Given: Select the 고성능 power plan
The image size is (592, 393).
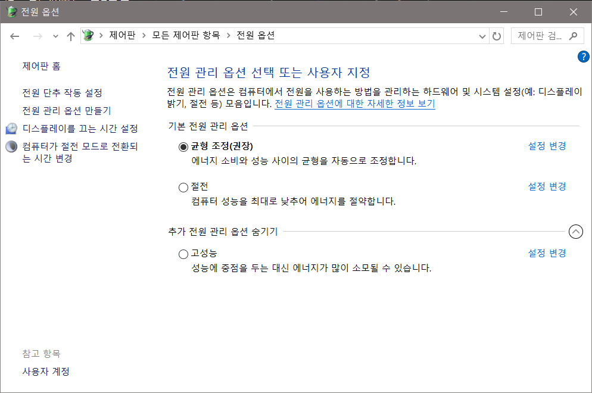Looking at the screenshot, I should click(183, 254).
